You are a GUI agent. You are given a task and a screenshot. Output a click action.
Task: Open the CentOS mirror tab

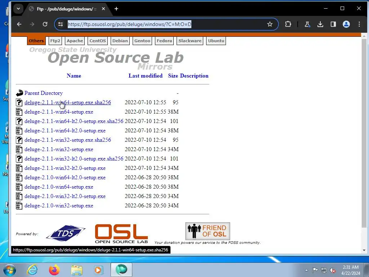(97, 41)
